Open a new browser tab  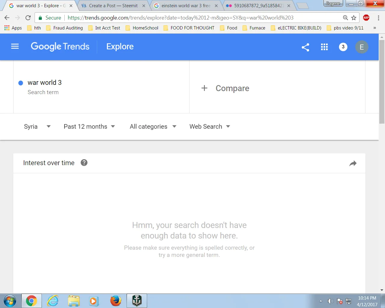(302, 6)
